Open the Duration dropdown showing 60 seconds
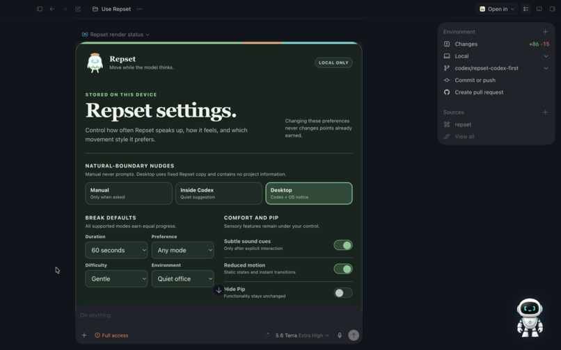Viewport: 561px width, 350px height. [x=116, y=250]
